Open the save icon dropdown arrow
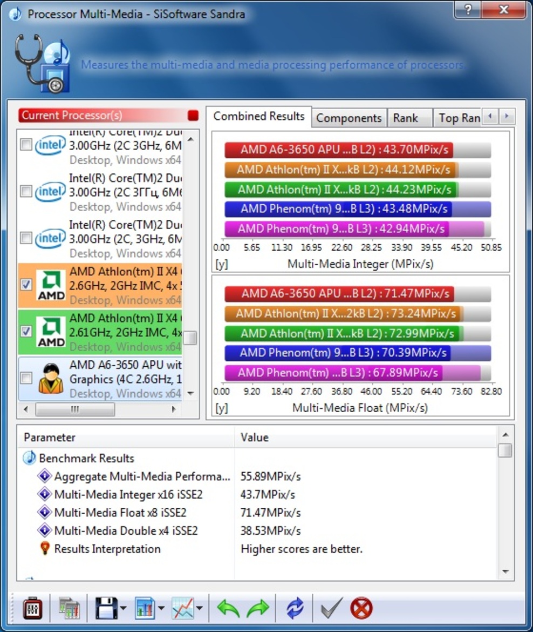The image size is (533, 632). coord(123,608)
